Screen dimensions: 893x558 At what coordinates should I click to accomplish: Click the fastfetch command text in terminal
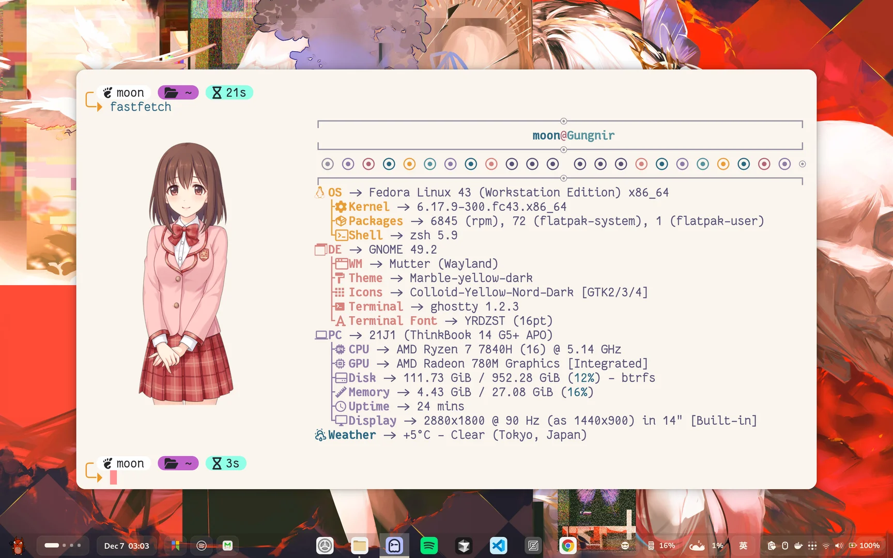pos(141,107)
